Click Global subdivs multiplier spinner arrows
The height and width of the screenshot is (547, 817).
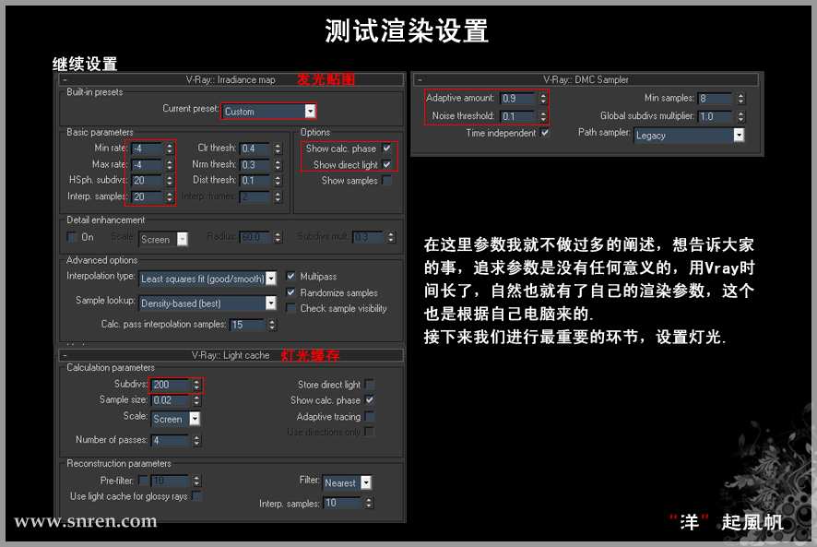(741, 116)
